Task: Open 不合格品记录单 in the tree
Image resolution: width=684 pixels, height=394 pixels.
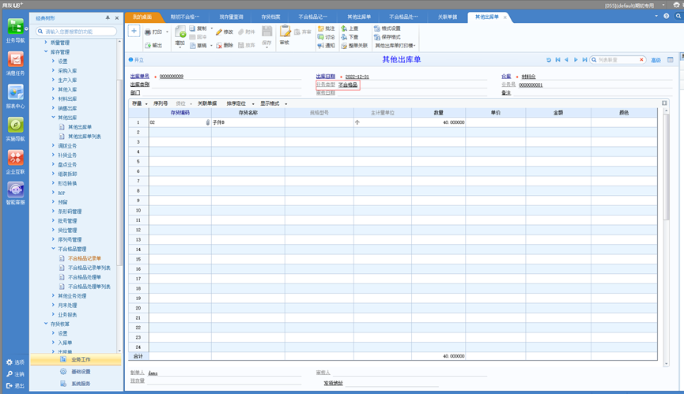Action: point(84,258)
